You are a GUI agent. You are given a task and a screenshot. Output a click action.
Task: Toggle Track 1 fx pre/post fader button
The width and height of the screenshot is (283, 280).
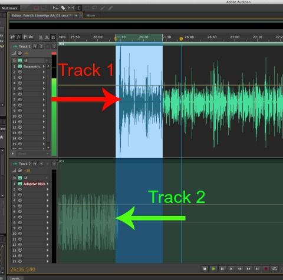[x=26, y=61]
